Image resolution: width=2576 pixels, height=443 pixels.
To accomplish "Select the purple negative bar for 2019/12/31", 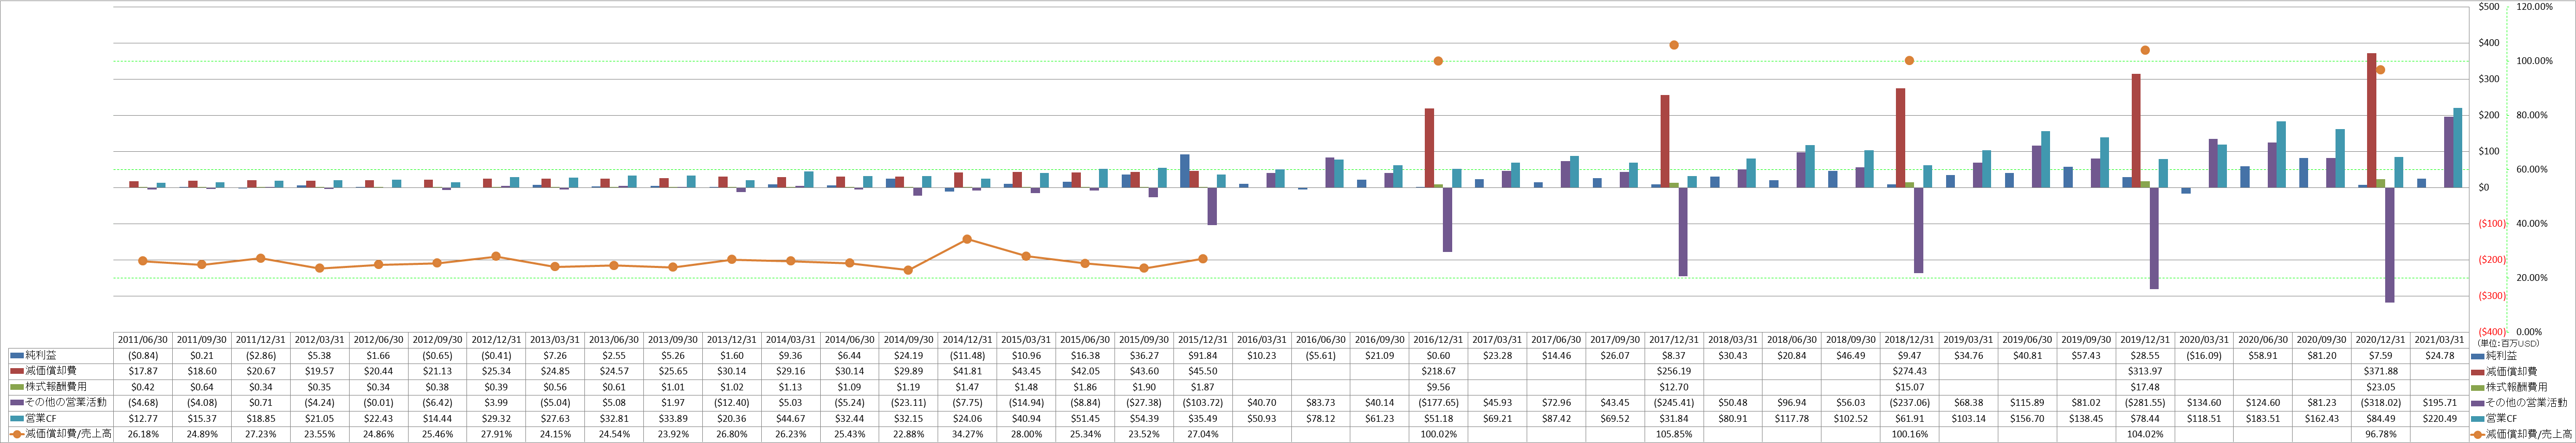I will pyautogui.click(x=2155, y=238).
